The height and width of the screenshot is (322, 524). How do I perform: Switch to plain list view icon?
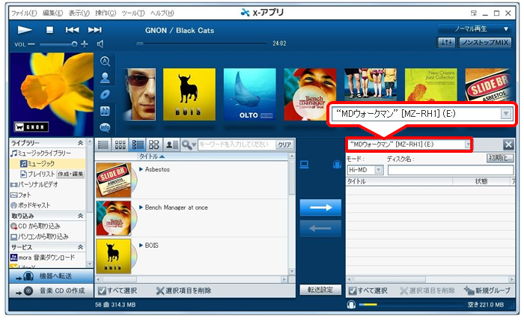click(x=104, y=145)
